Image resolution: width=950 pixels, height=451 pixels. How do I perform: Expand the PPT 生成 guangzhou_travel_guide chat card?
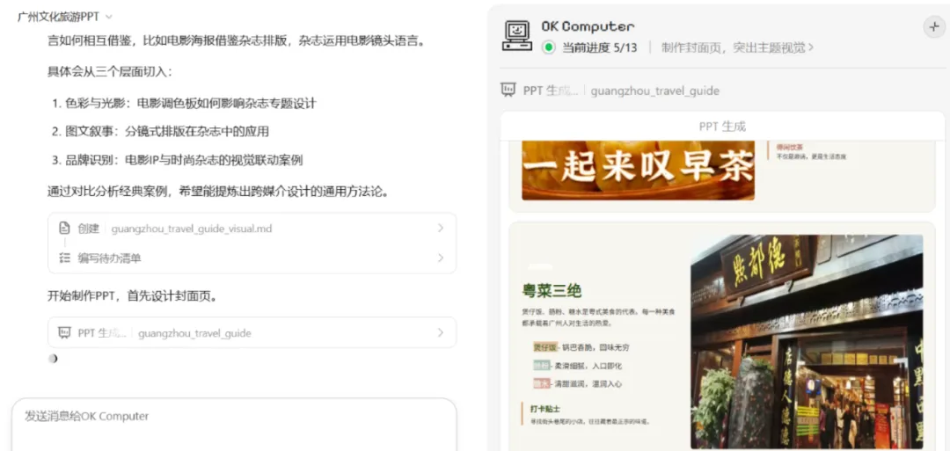[x=252, y=332]
